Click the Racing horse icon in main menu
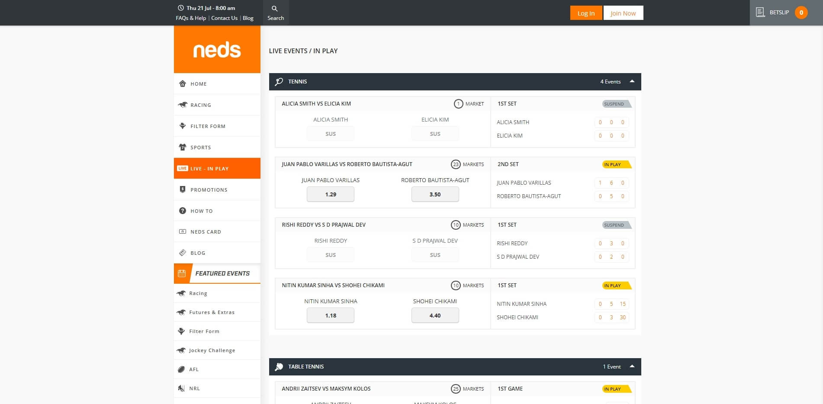823x404 pixels. [x=183, y=105]
